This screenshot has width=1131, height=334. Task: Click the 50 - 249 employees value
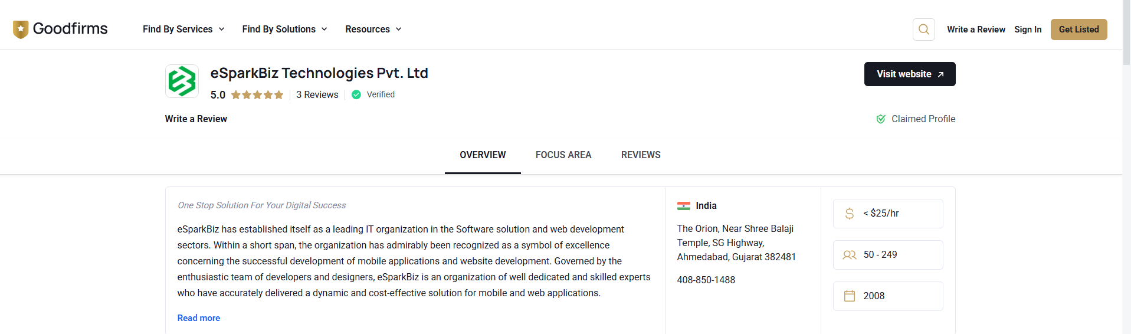(880, 255)
